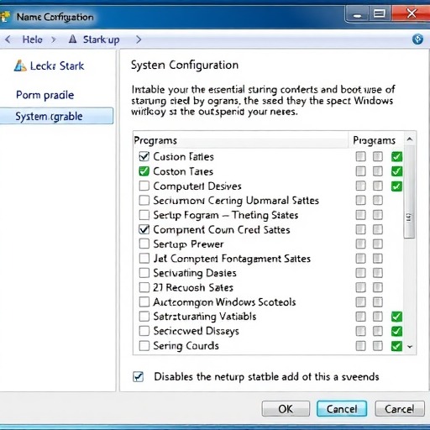Enable Auctcomgon Windows Scoteols checkbox
The width and height of the screenshot is (430, 430).
pyautogui.click(x=144, y=302)
